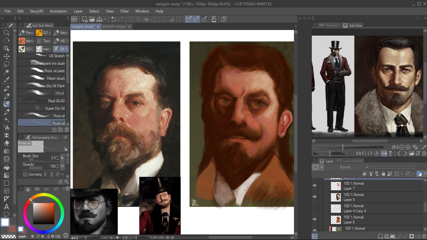This screenshot has height=240, width=427.
Task: Delete the selected layer with trash icon
Action: [x=424, y=236]
